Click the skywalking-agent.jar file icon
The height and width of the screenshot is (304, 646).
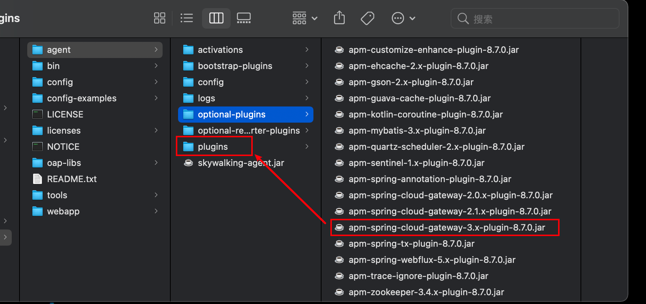(x=188, y=163)
